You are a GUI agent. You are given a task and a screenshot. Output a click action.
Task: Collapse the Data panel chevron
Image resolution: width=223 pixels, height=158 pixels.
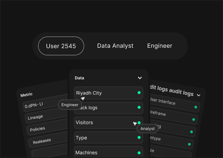[140, 78]
